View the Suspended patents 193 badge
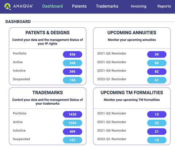 coord(72,80)
